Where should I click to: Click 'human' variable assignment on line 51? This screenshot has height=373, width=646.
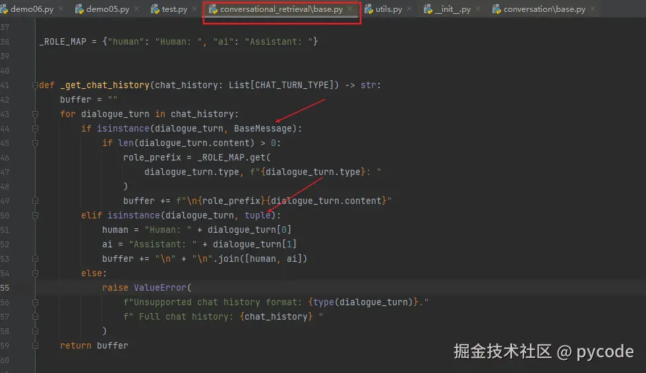coord(115,230)
